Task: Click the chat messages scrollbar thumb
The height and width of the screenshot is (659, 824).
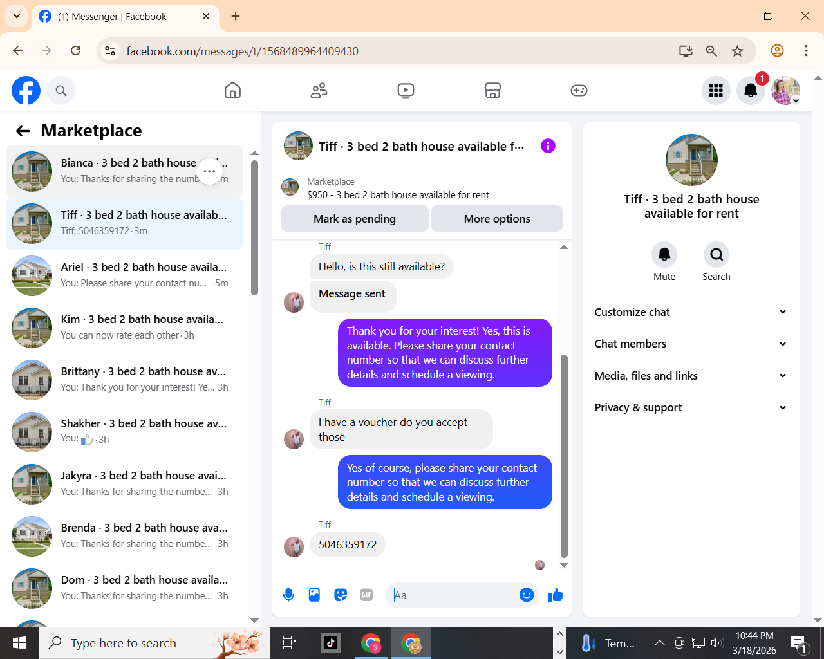Action: coord(564,456)
